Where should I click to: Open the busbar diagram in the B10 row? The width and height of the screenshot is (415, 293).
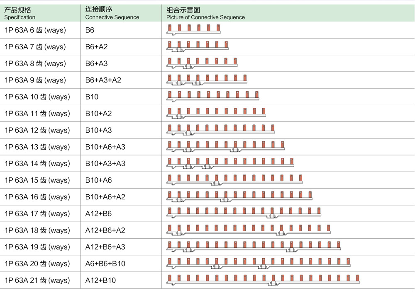[x=213, y=96]
